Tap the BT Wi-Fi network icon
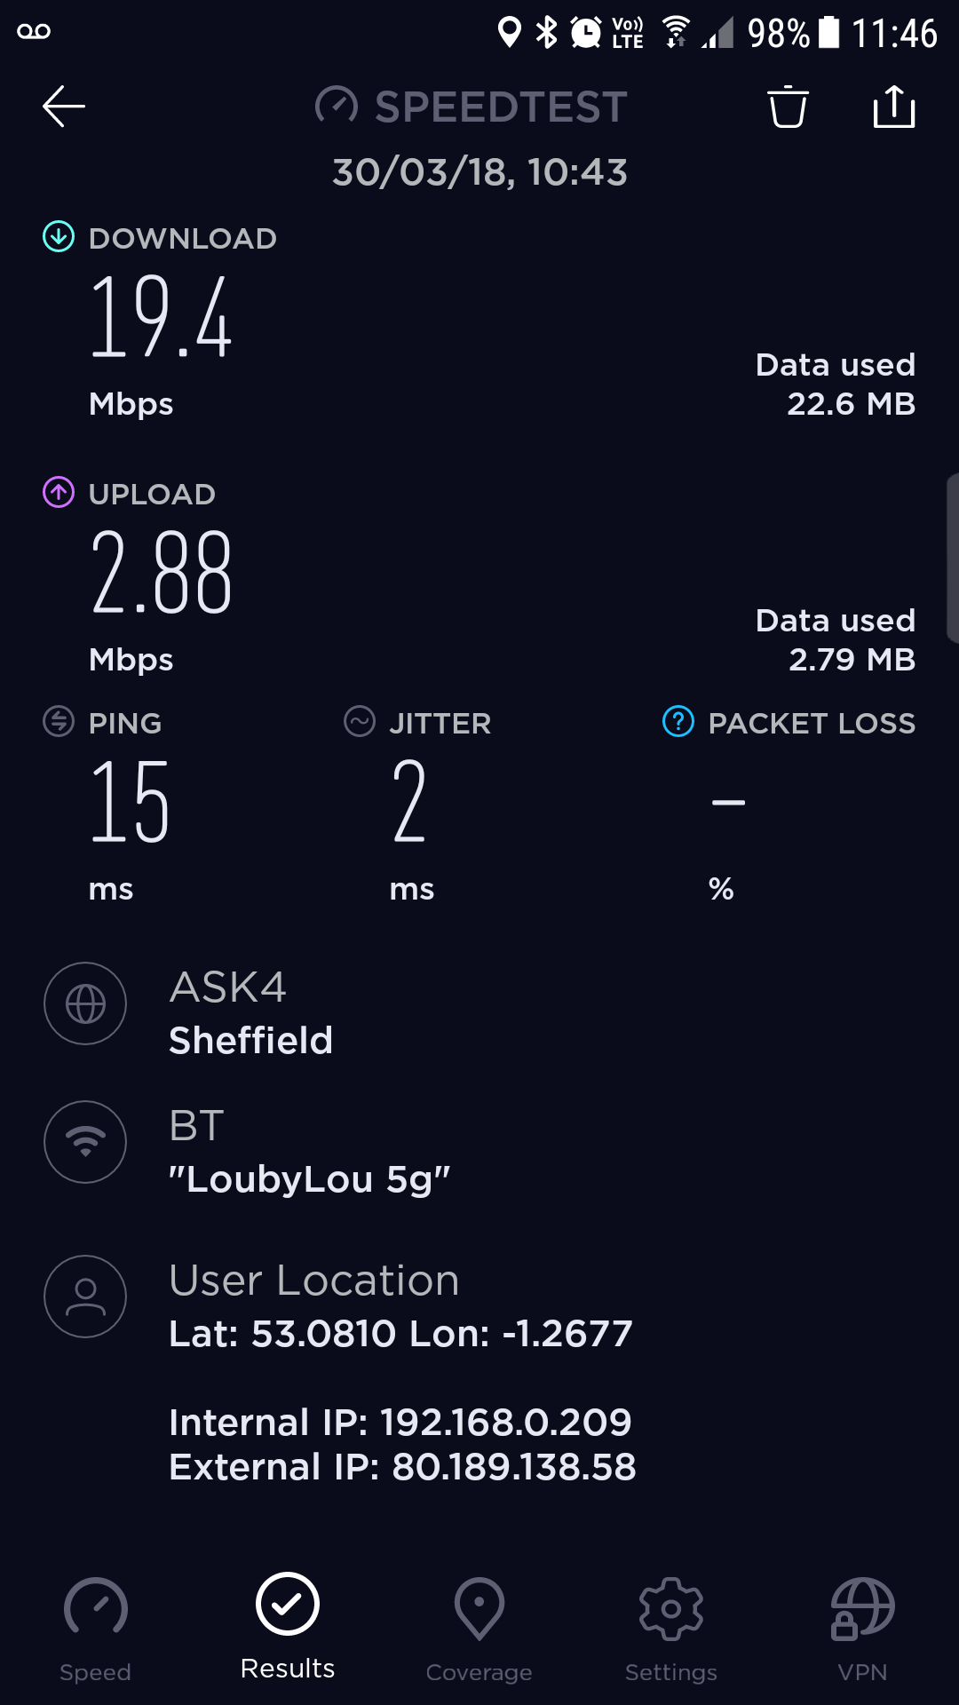The image size is (959, 1705). point(85,1142)
